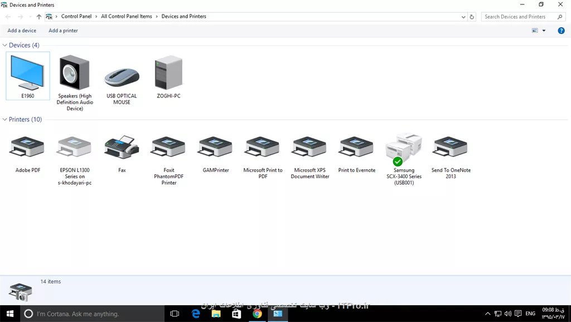571x322 pixels.
Task: Open the Action Center notifications icon
Action: point(518,314)
